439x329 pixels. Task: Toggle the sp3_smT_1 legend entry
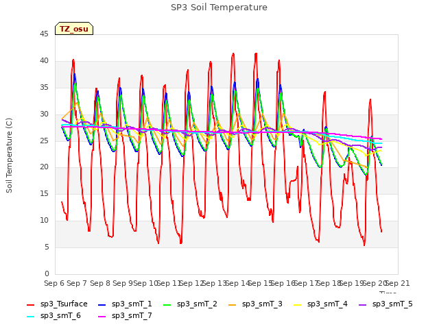pyautogui.click(x=125, y=304)
